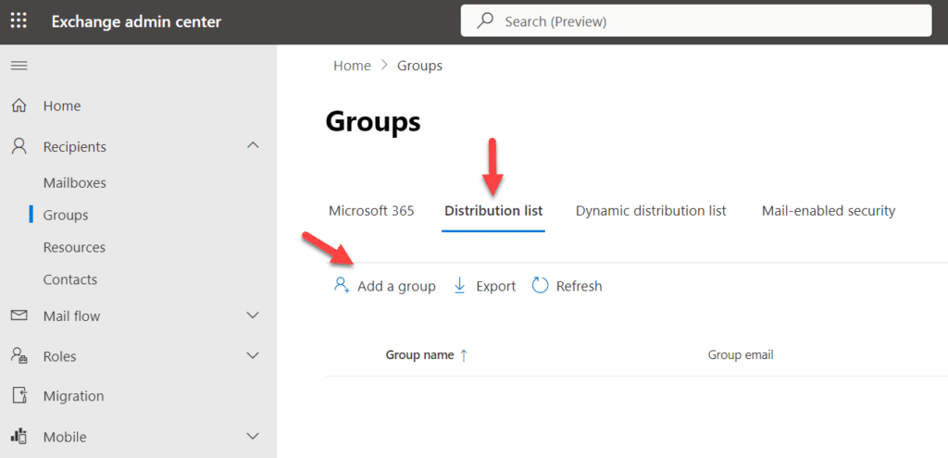Click the Export download arrow icon

[460, 286]
